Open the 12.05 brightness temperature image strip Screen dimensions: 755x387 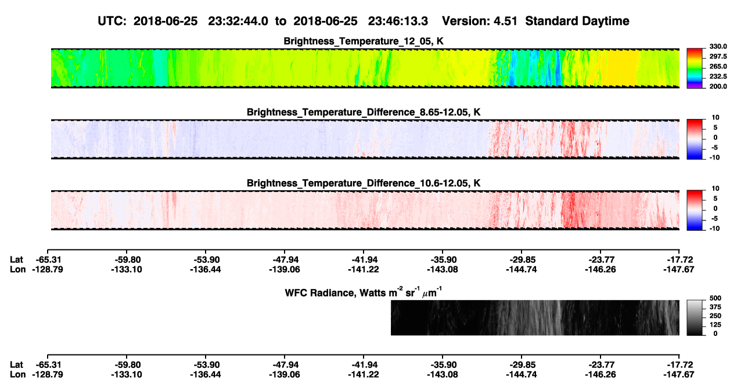click(365, 68)
